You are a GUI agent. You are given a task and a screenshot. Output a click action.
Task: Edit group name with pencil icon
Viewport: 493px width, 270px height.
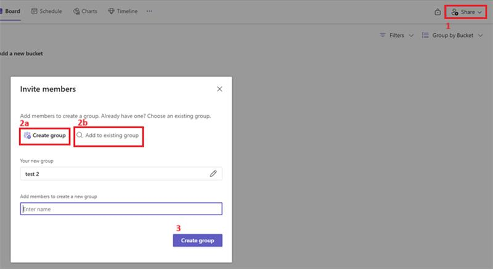[213, 174]
